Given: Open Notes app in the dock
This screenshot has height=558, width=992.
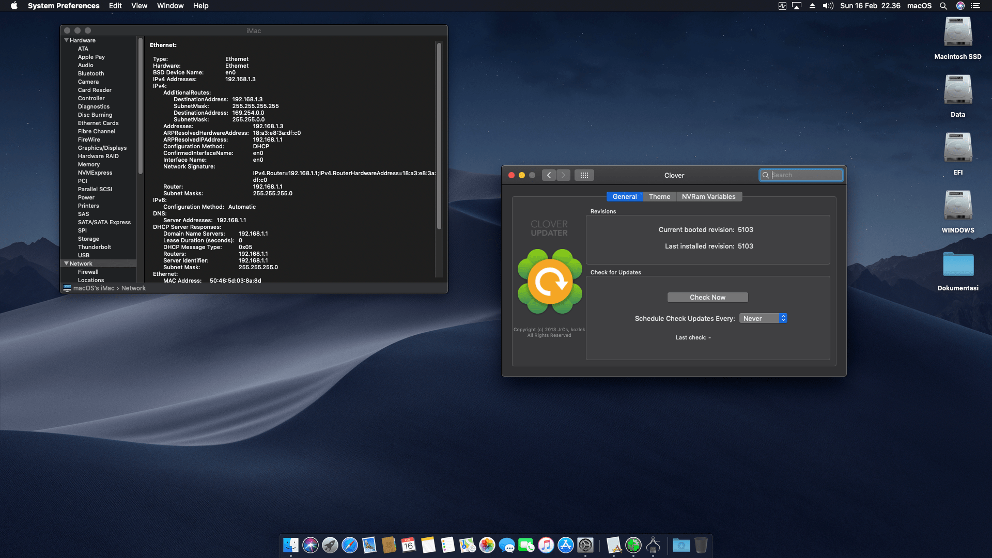Looking at the screenshot, I should (428, 545).
